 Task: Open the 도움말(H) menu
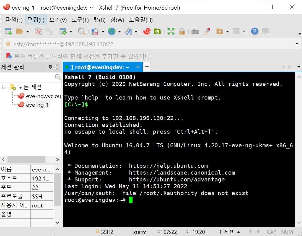coord(141,20)
